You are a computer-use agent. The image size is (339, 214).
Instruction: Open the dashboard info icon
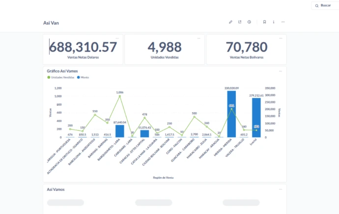coord(274,22)
